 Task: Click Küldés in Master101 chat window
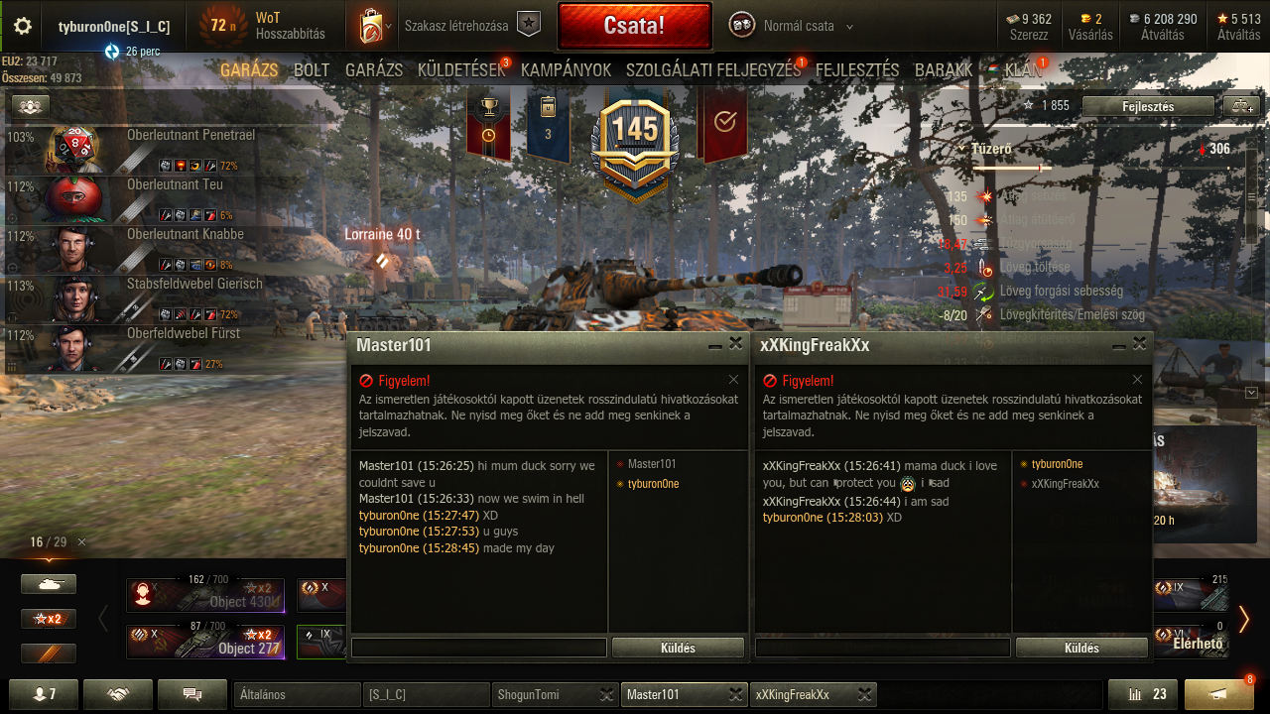tap(678, 648)
